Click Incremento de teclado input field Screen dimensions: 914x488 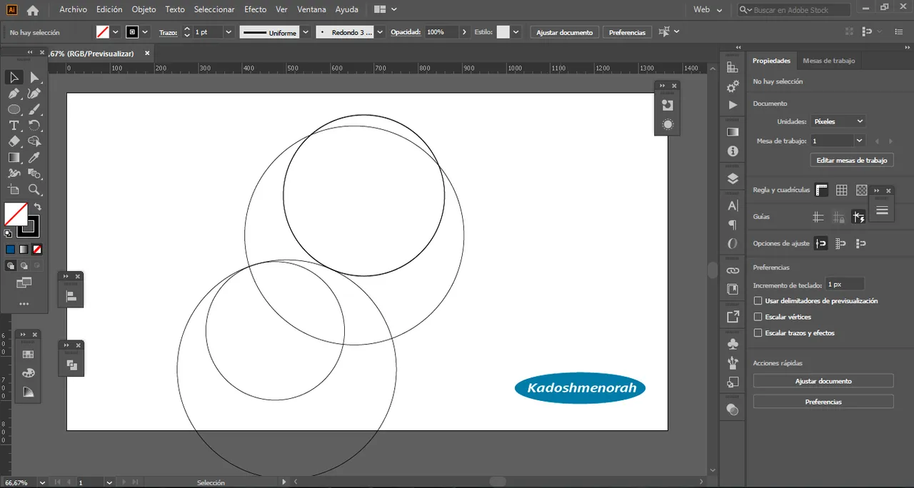pyautogui.click(x=845, y=285)
